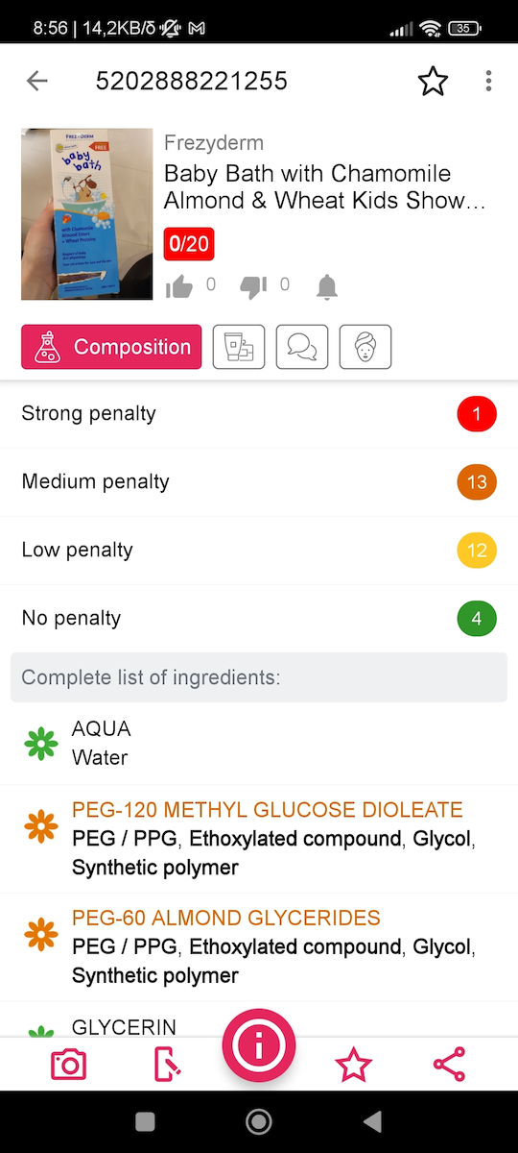The image size is (518, 1153).
Task: Give the product a thumbs down
Action: [253, 285]
